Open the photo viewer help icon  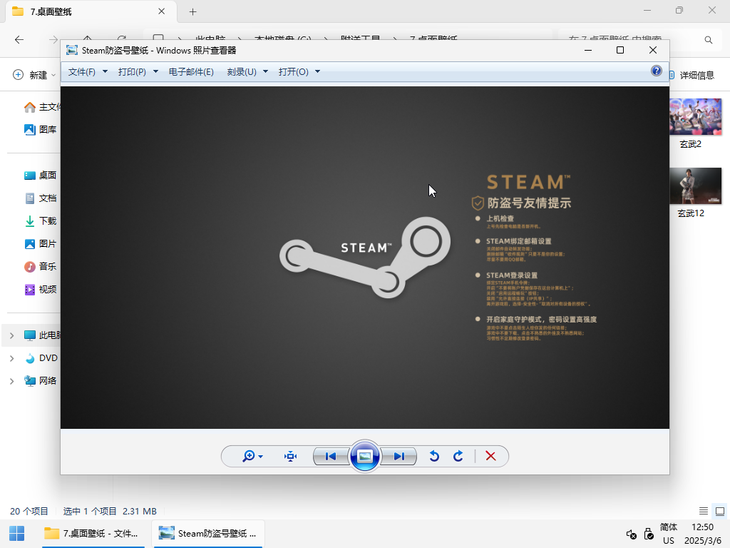click(657, 71)
